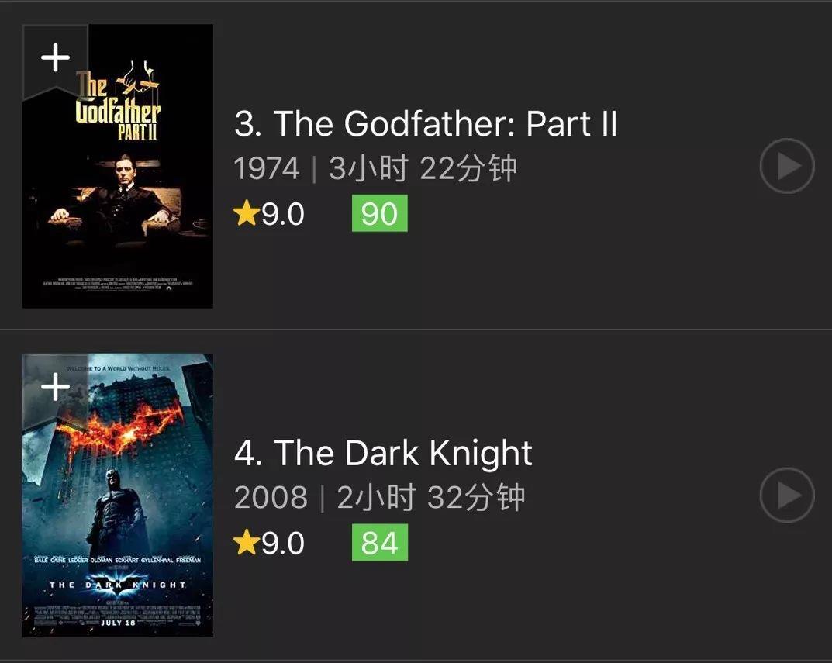The image size is (832, 663).
Task: Click The Dark Knight 9.0 rating value
Action: 283,544
